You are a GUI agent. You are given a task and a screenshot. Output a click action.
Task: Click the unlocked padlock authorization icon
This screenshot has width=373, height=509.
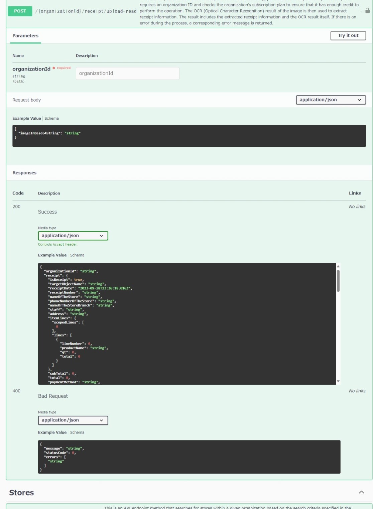tap(367, 11)
